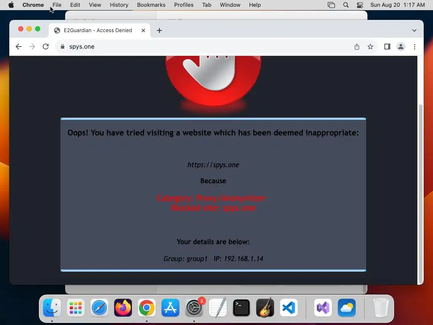Select the E2Guardian - Access Denied tab
Image resolution: width=433 pixels, height=325 pixels.
99,30
